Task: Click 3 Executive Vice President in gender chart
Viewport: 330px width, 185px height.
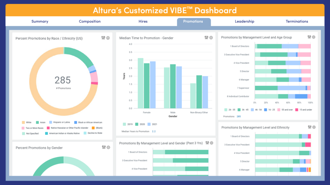Action: tap(134, 161)
